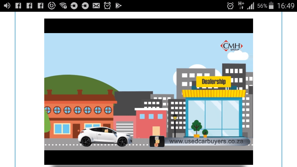Screen dimensions: 297x167
Task: Tap the 16:49 clock in status bar
Action: pyautogui.click(x=286, y=6)
